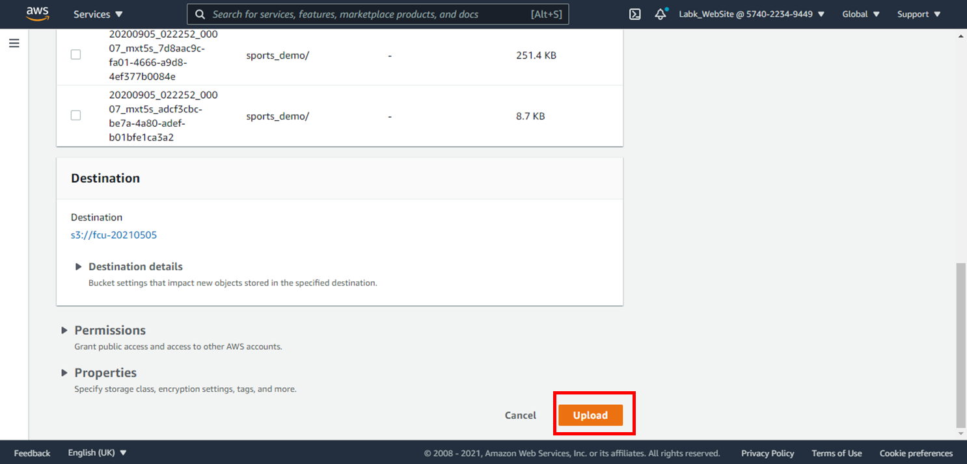Open the Terms of Use link

[x=837, y=453]
